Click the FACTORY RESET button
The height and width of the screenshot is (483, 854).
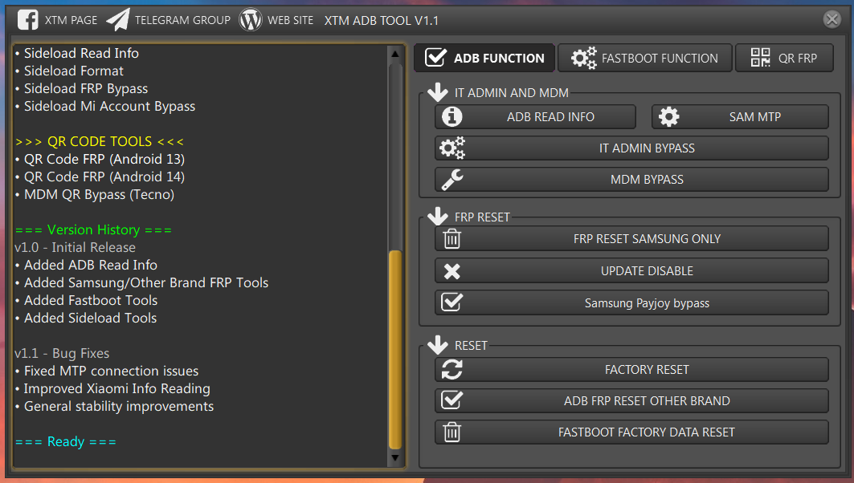(631, 369)
